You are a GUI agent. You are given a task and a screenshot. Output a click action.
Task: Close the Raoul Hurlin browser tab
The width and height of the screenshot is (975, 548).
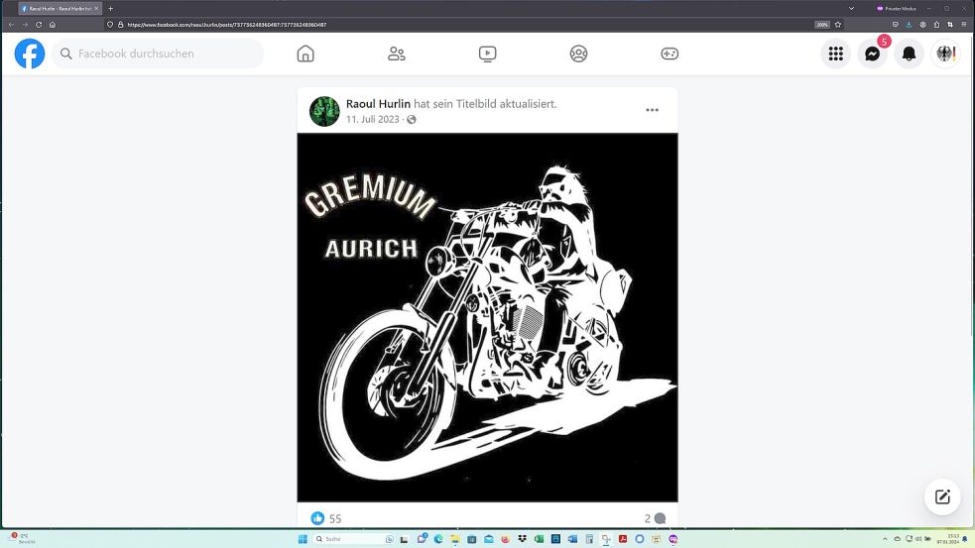[x=96, y=9]
